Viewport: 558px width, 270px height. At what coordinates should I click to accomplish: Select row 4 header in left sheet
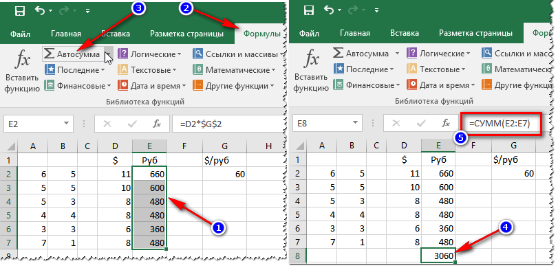[9, 202]
